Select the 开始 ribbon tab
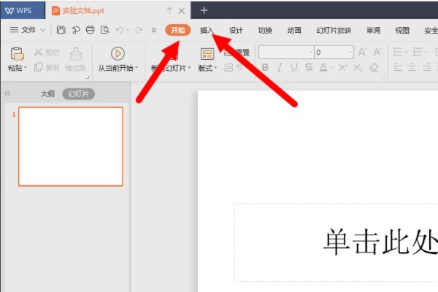Viewport: 438px width, 292px height. (178, 30)
